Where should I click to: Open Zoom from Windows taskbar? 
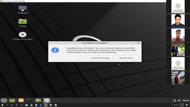pos(36,105)
